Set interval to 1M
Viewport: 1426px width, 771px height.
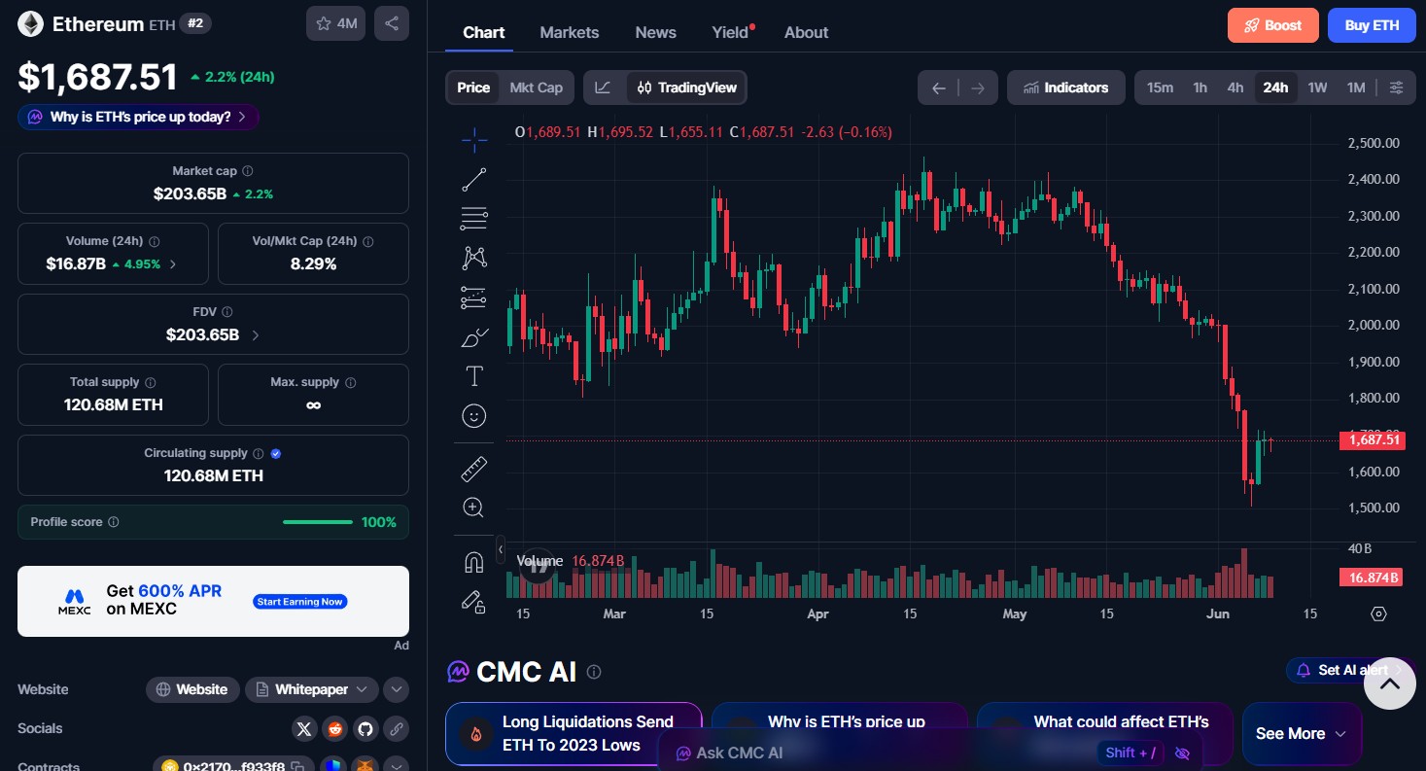(x=1356, y=88)
